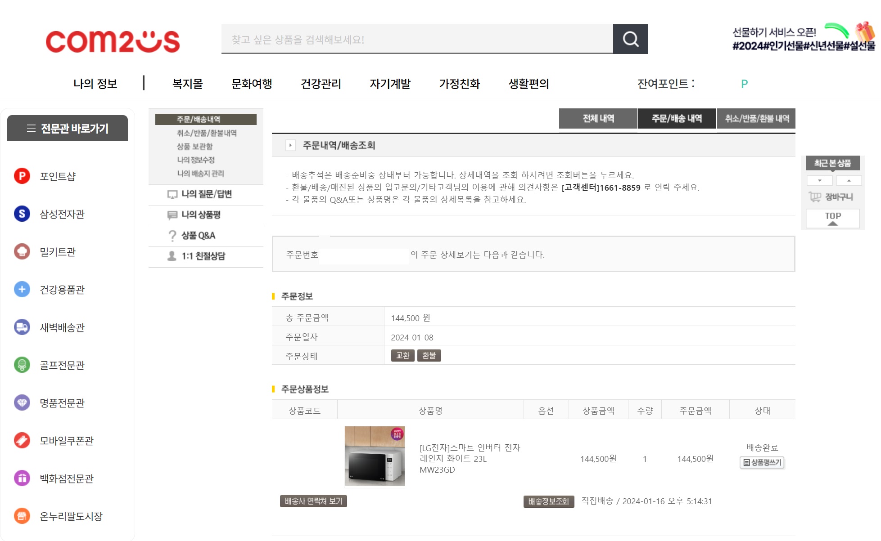This screenshot has height=541, width=881.
Task: Switch to the 주문/배송 내역 tab
Action: coord(677,118)
